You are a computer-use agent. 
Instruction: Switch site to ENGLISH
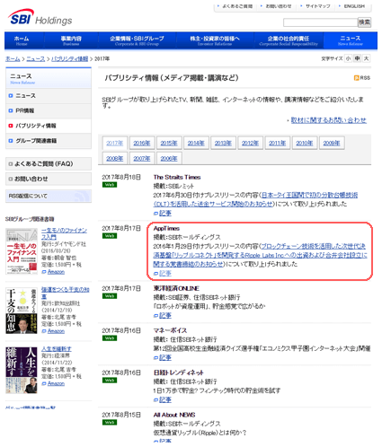[354, 6]
